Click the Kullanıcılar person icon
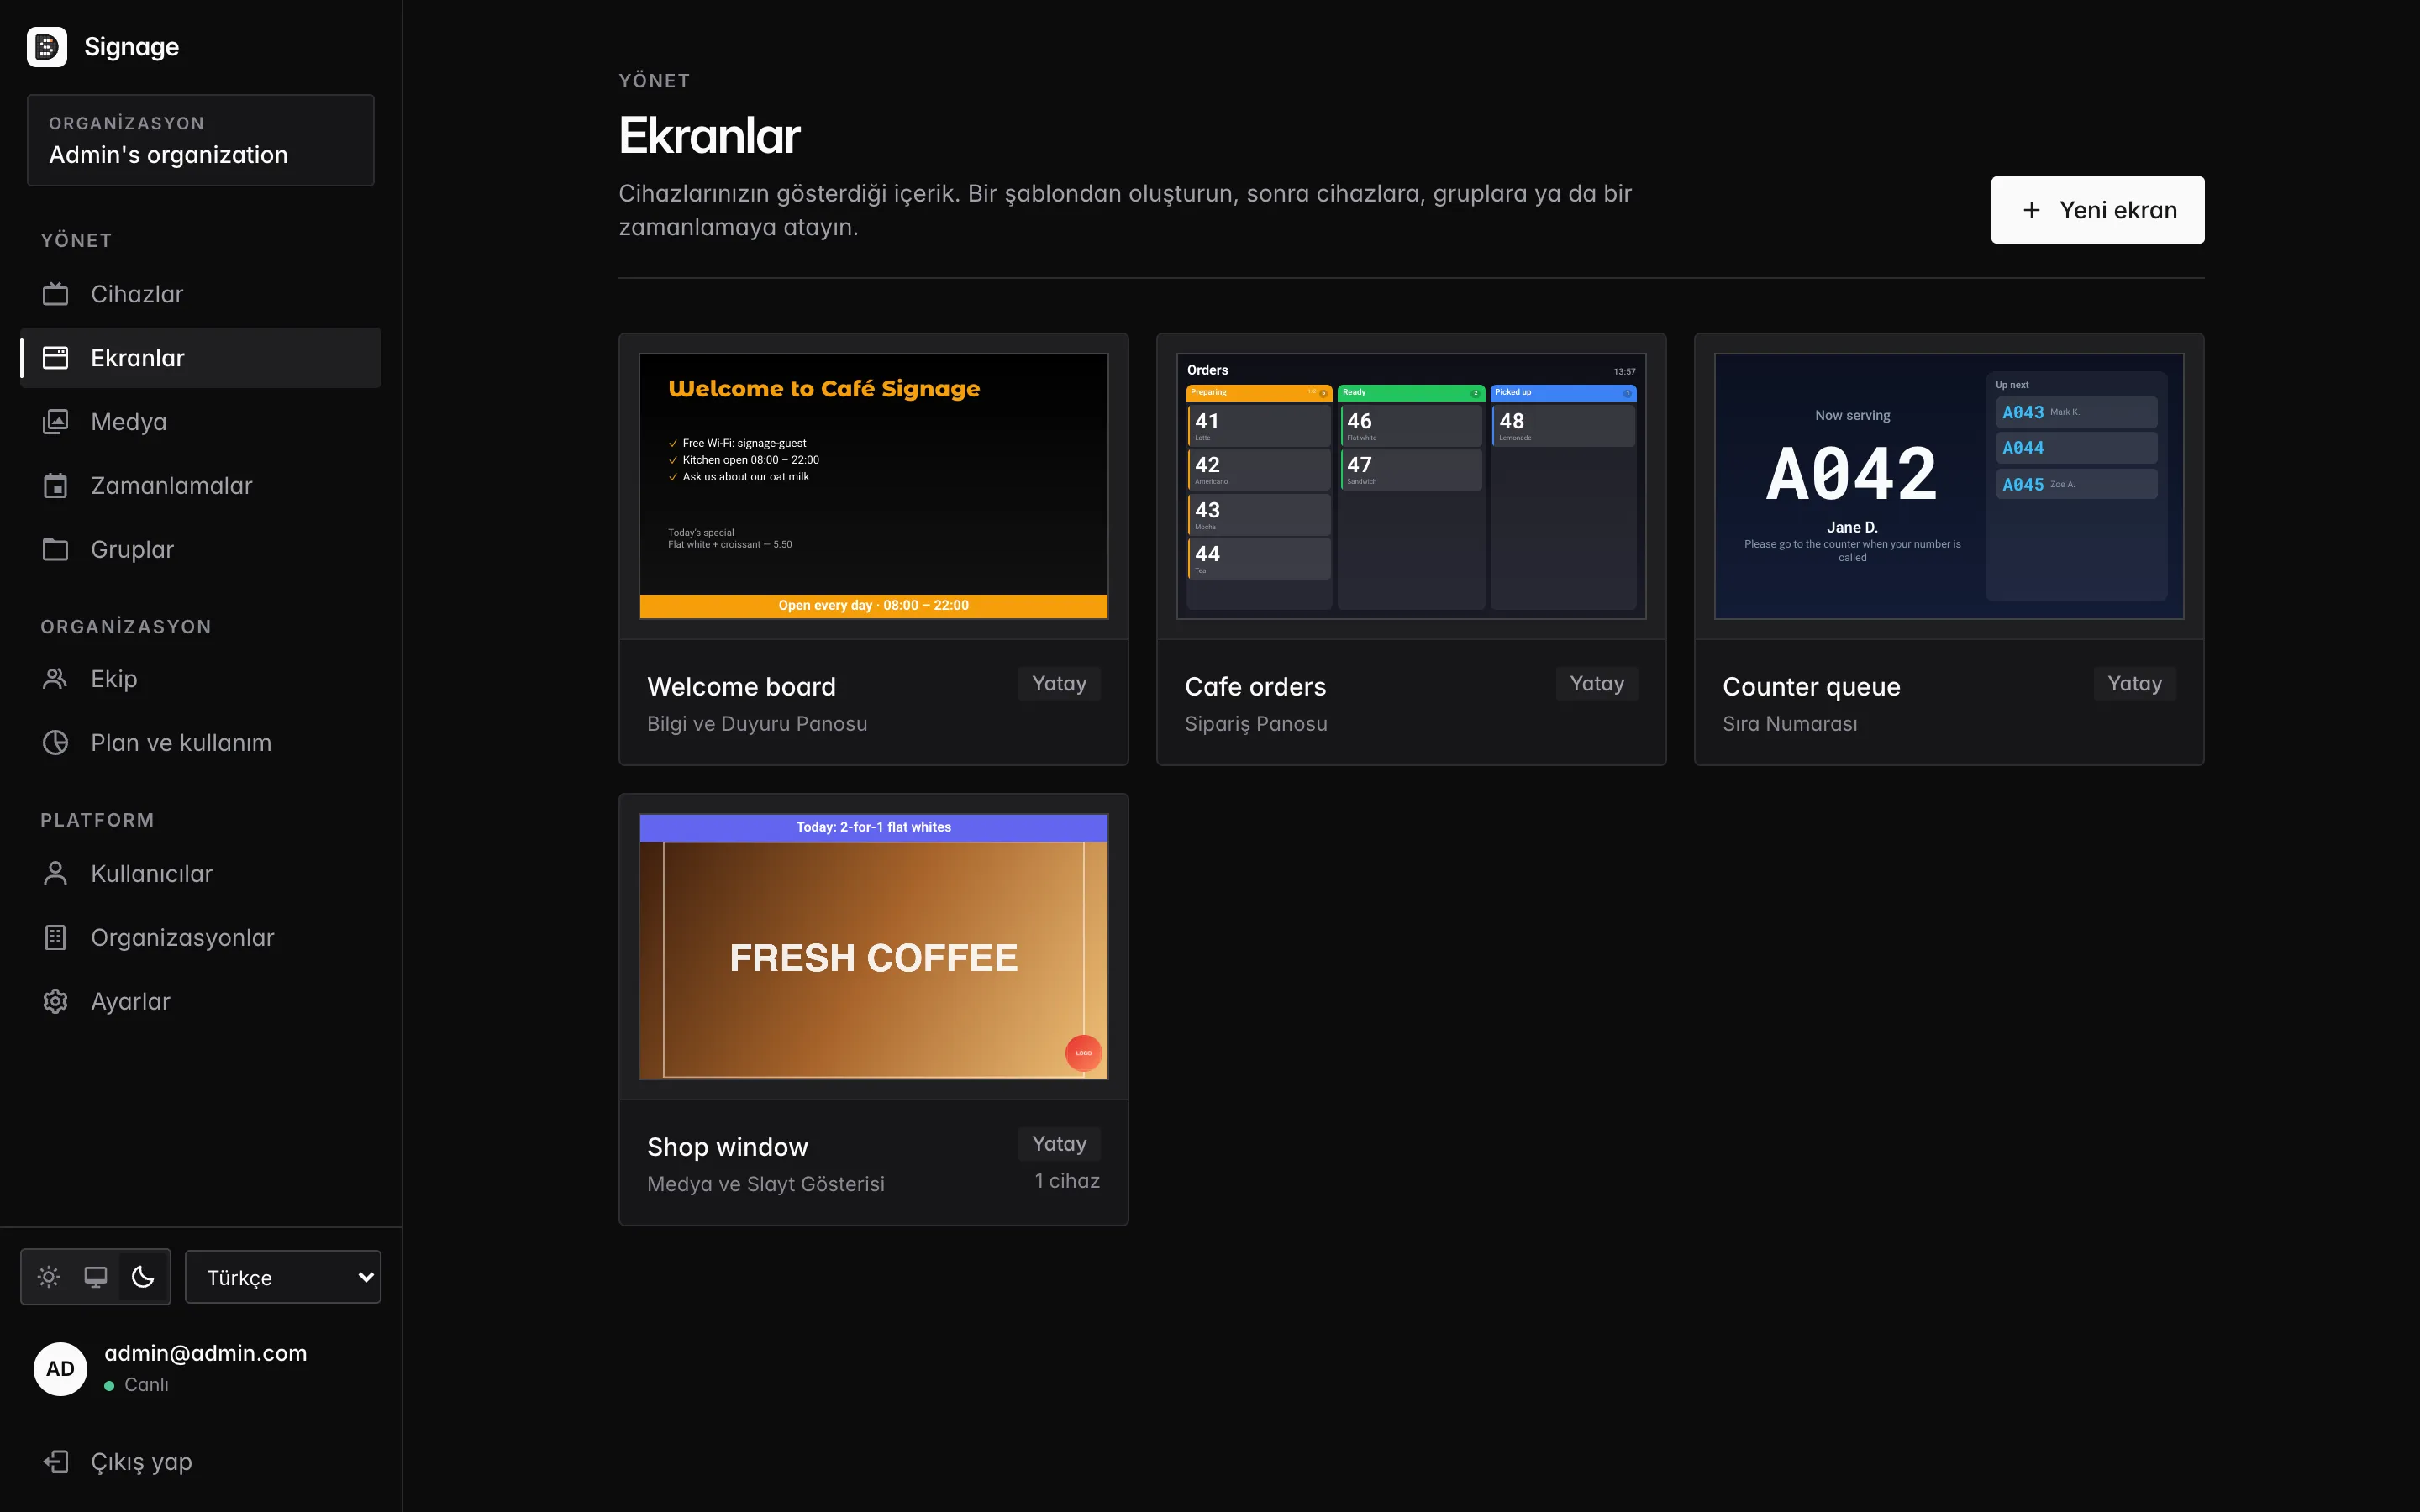2420x1512 pixels. coord(56,874)
